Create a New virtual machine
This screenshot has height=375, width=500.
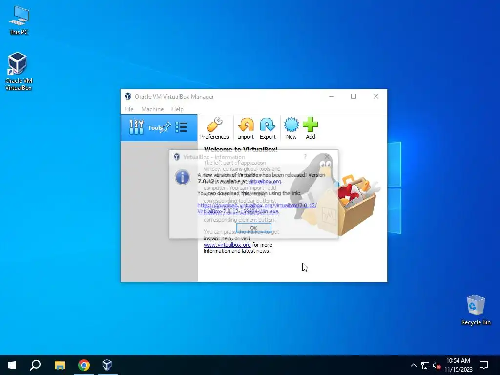click(x=291, y=128)
